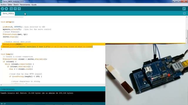
Task: Click the 'if (readString.length() < 100)' line
Action: click(x=26, y=76)
